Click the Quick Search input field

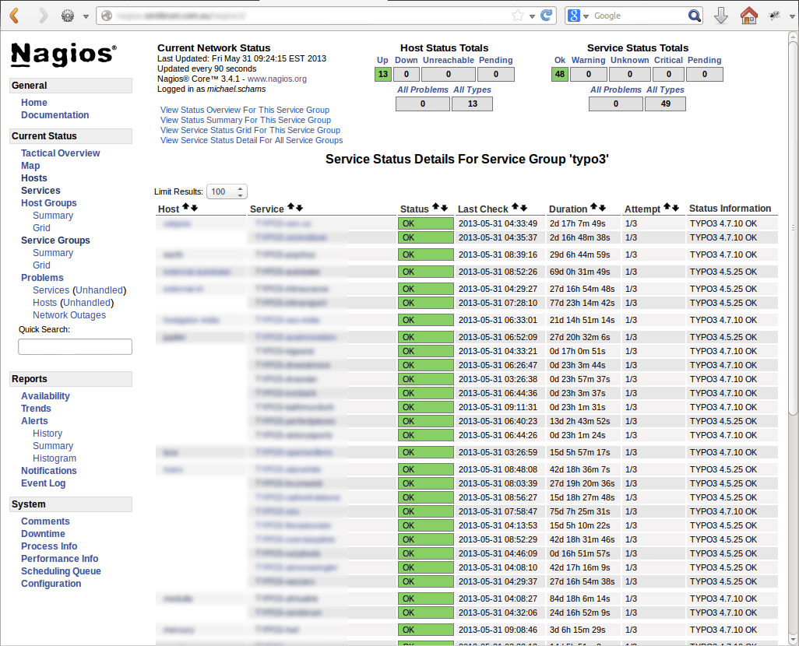[x=75, y=346]
